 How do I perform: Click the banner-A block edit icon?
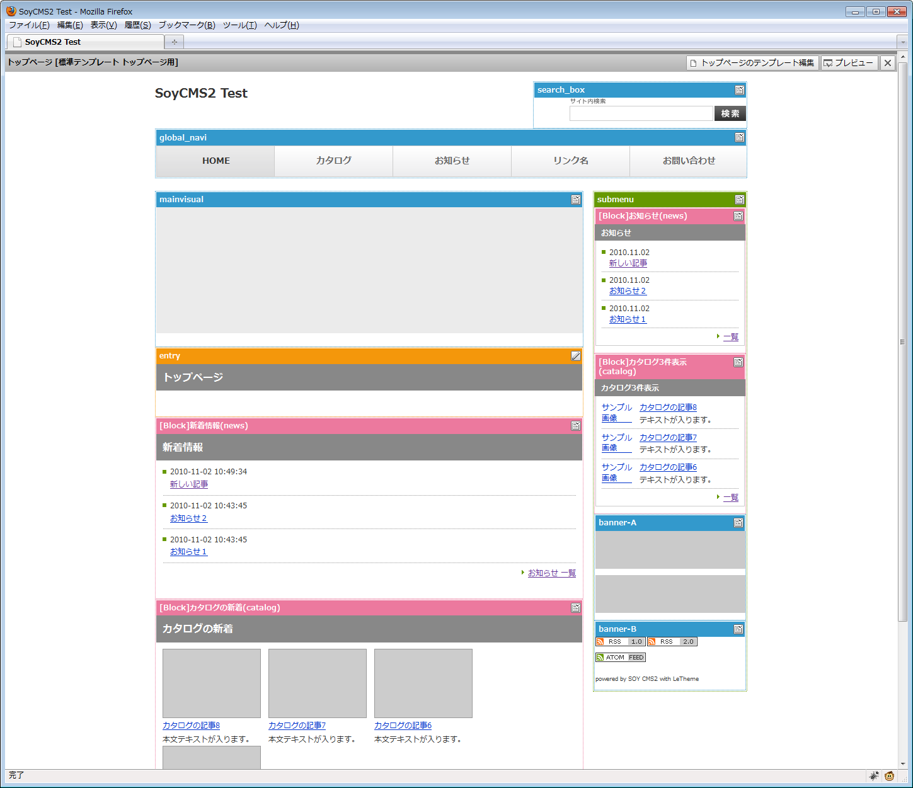point(738,523)
